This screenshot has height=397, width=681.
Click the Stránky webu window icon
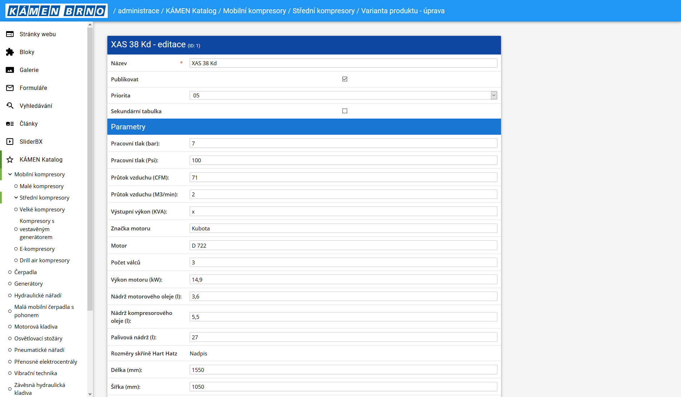click(x=10, y=34)
